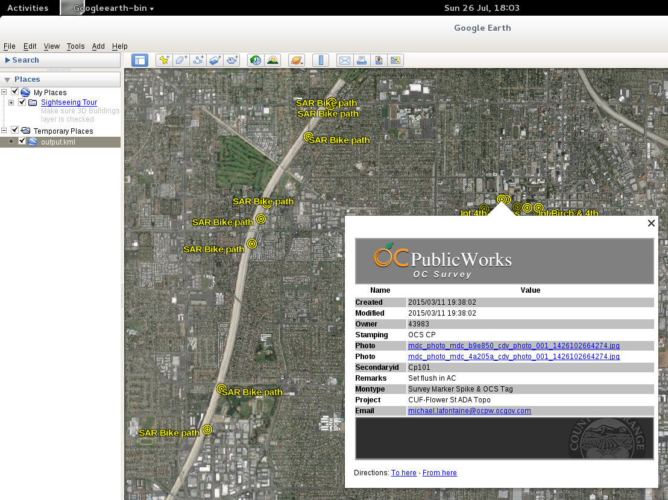
Task: Click the OC PublicWorks logo in the balloon
Action: (443, 261)
